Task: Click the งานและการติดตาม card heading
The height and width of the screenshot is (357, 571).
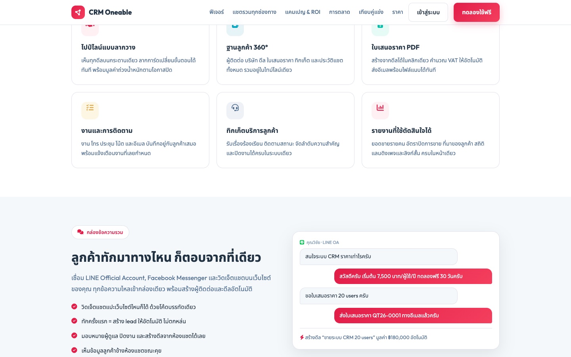Action: [x=107, y=131]
